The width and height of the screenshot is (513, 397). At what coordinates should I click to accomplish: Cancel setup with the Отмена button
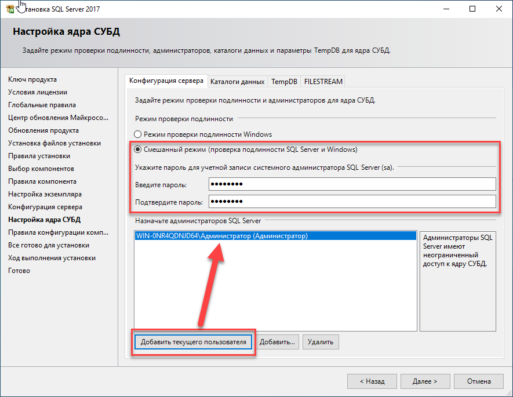tap(479, 382)
